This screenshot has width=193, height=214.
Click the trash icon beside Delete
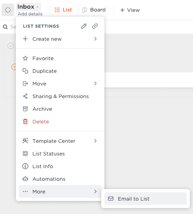pos(25,121)
